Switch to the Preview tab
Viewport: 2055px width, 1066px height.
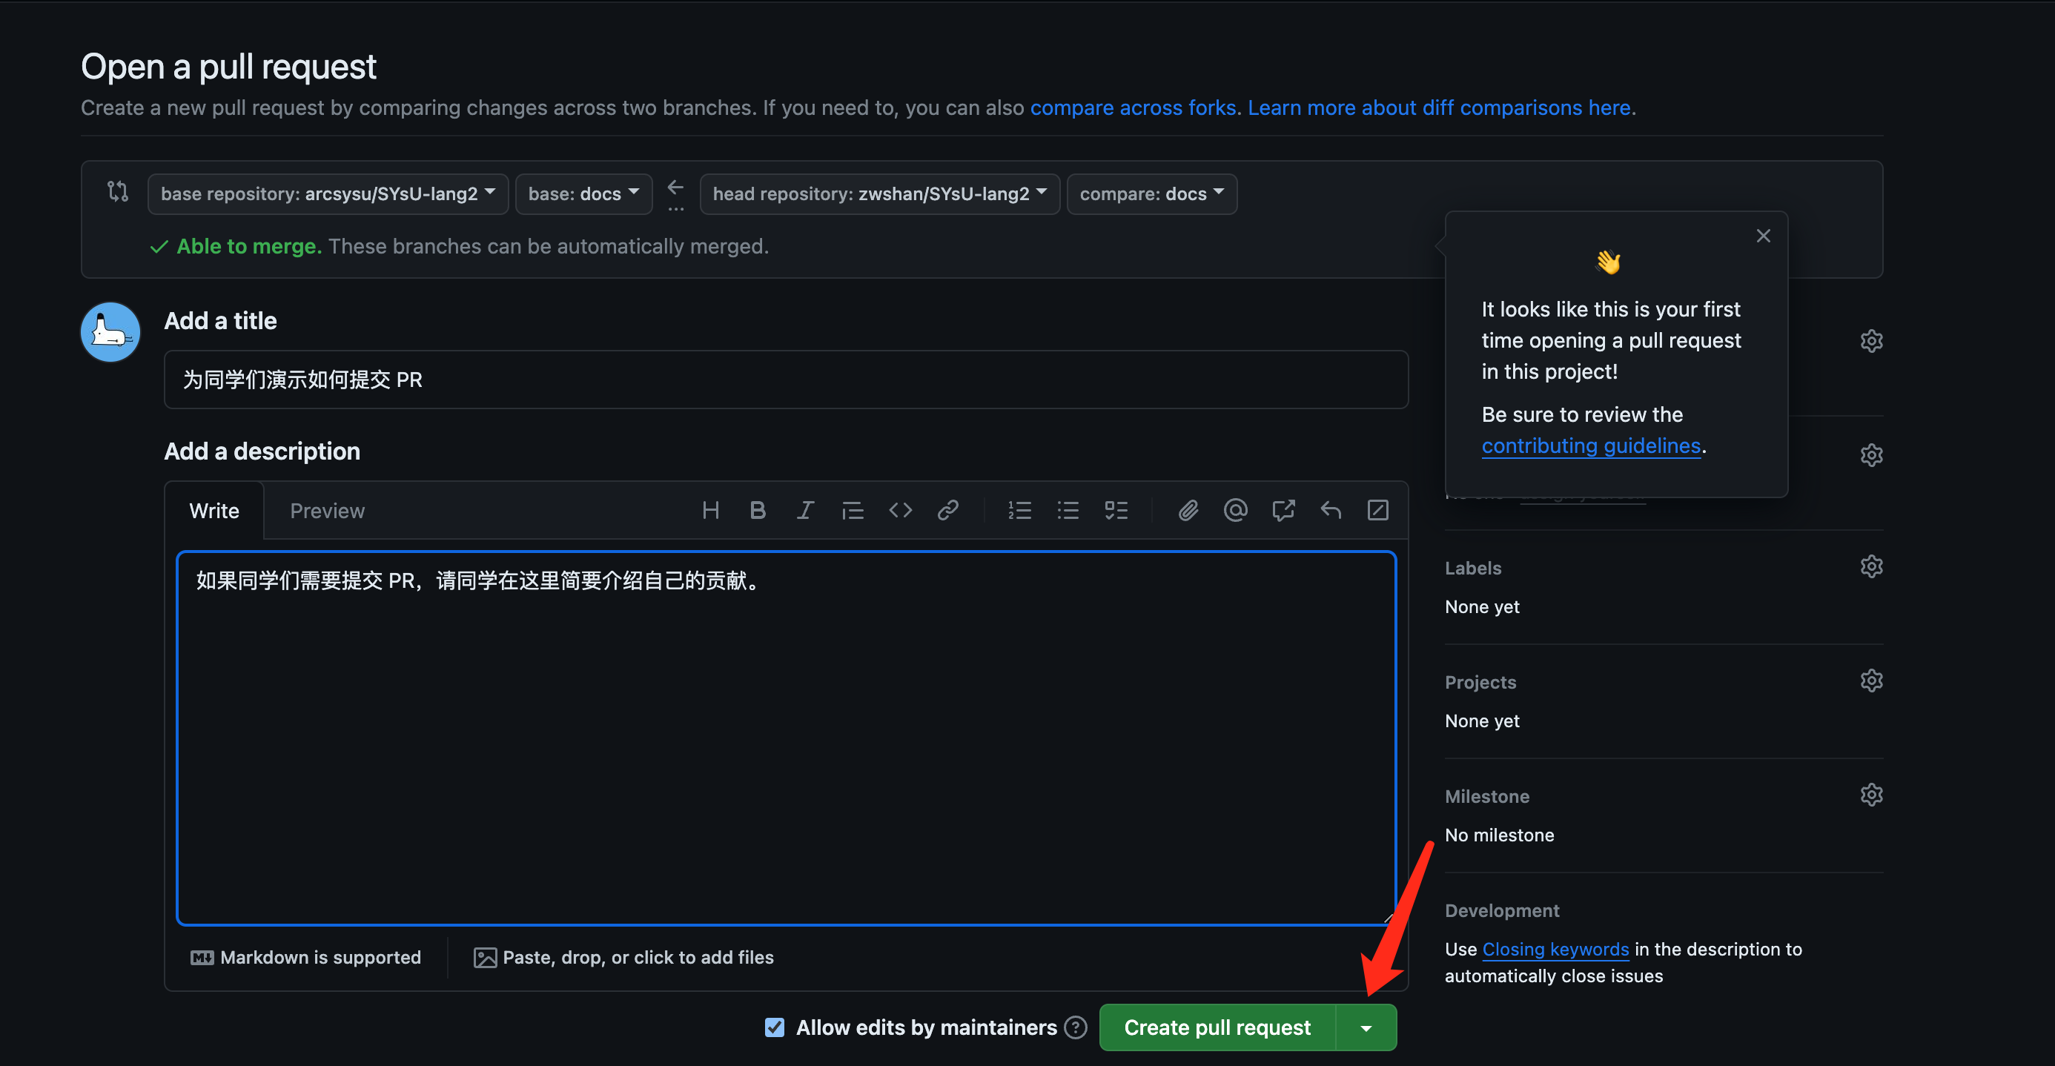tap(327, 511)
